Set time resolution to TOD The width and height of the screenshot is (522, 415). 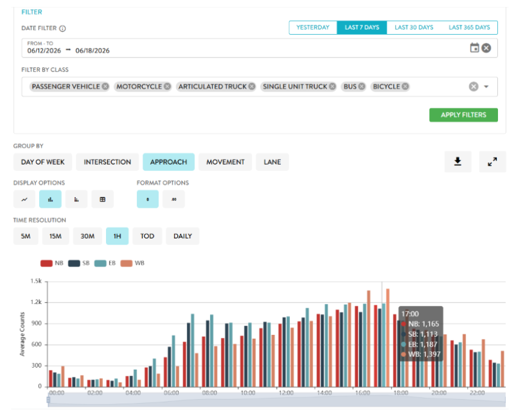point(147,236)
